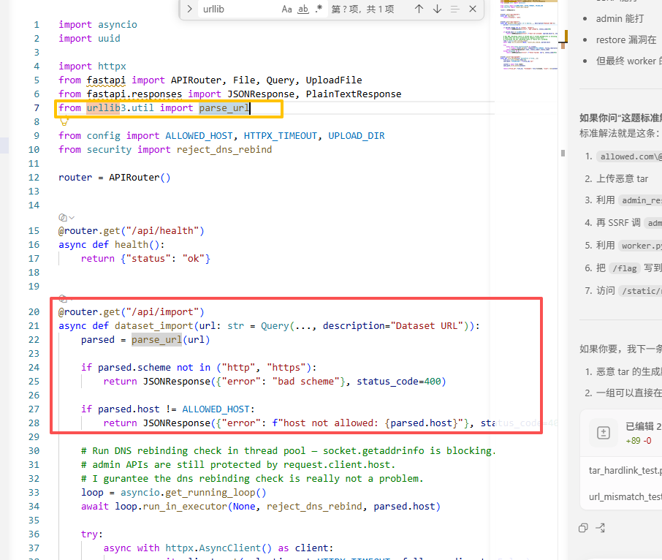The width and height of the screenshot is (662, 560).
Task: Click "httpx.AsyncClient()" on line 37
Action: pyautogui.click(x=218, y=548)
